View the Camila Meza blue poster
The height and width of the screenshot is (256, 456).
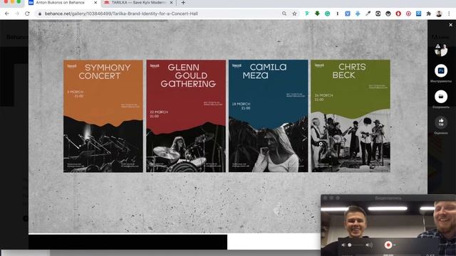tap(268, 116)
